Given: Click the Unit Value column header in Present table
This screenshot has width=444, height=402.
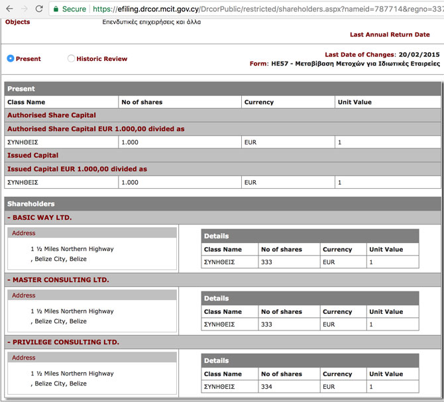Looking at the screenshot, I should click(x=388, y=102).
